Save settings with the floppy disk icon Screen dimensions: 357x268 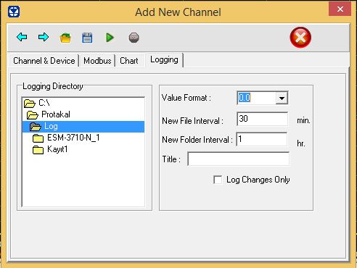click(x=87, y=38)
